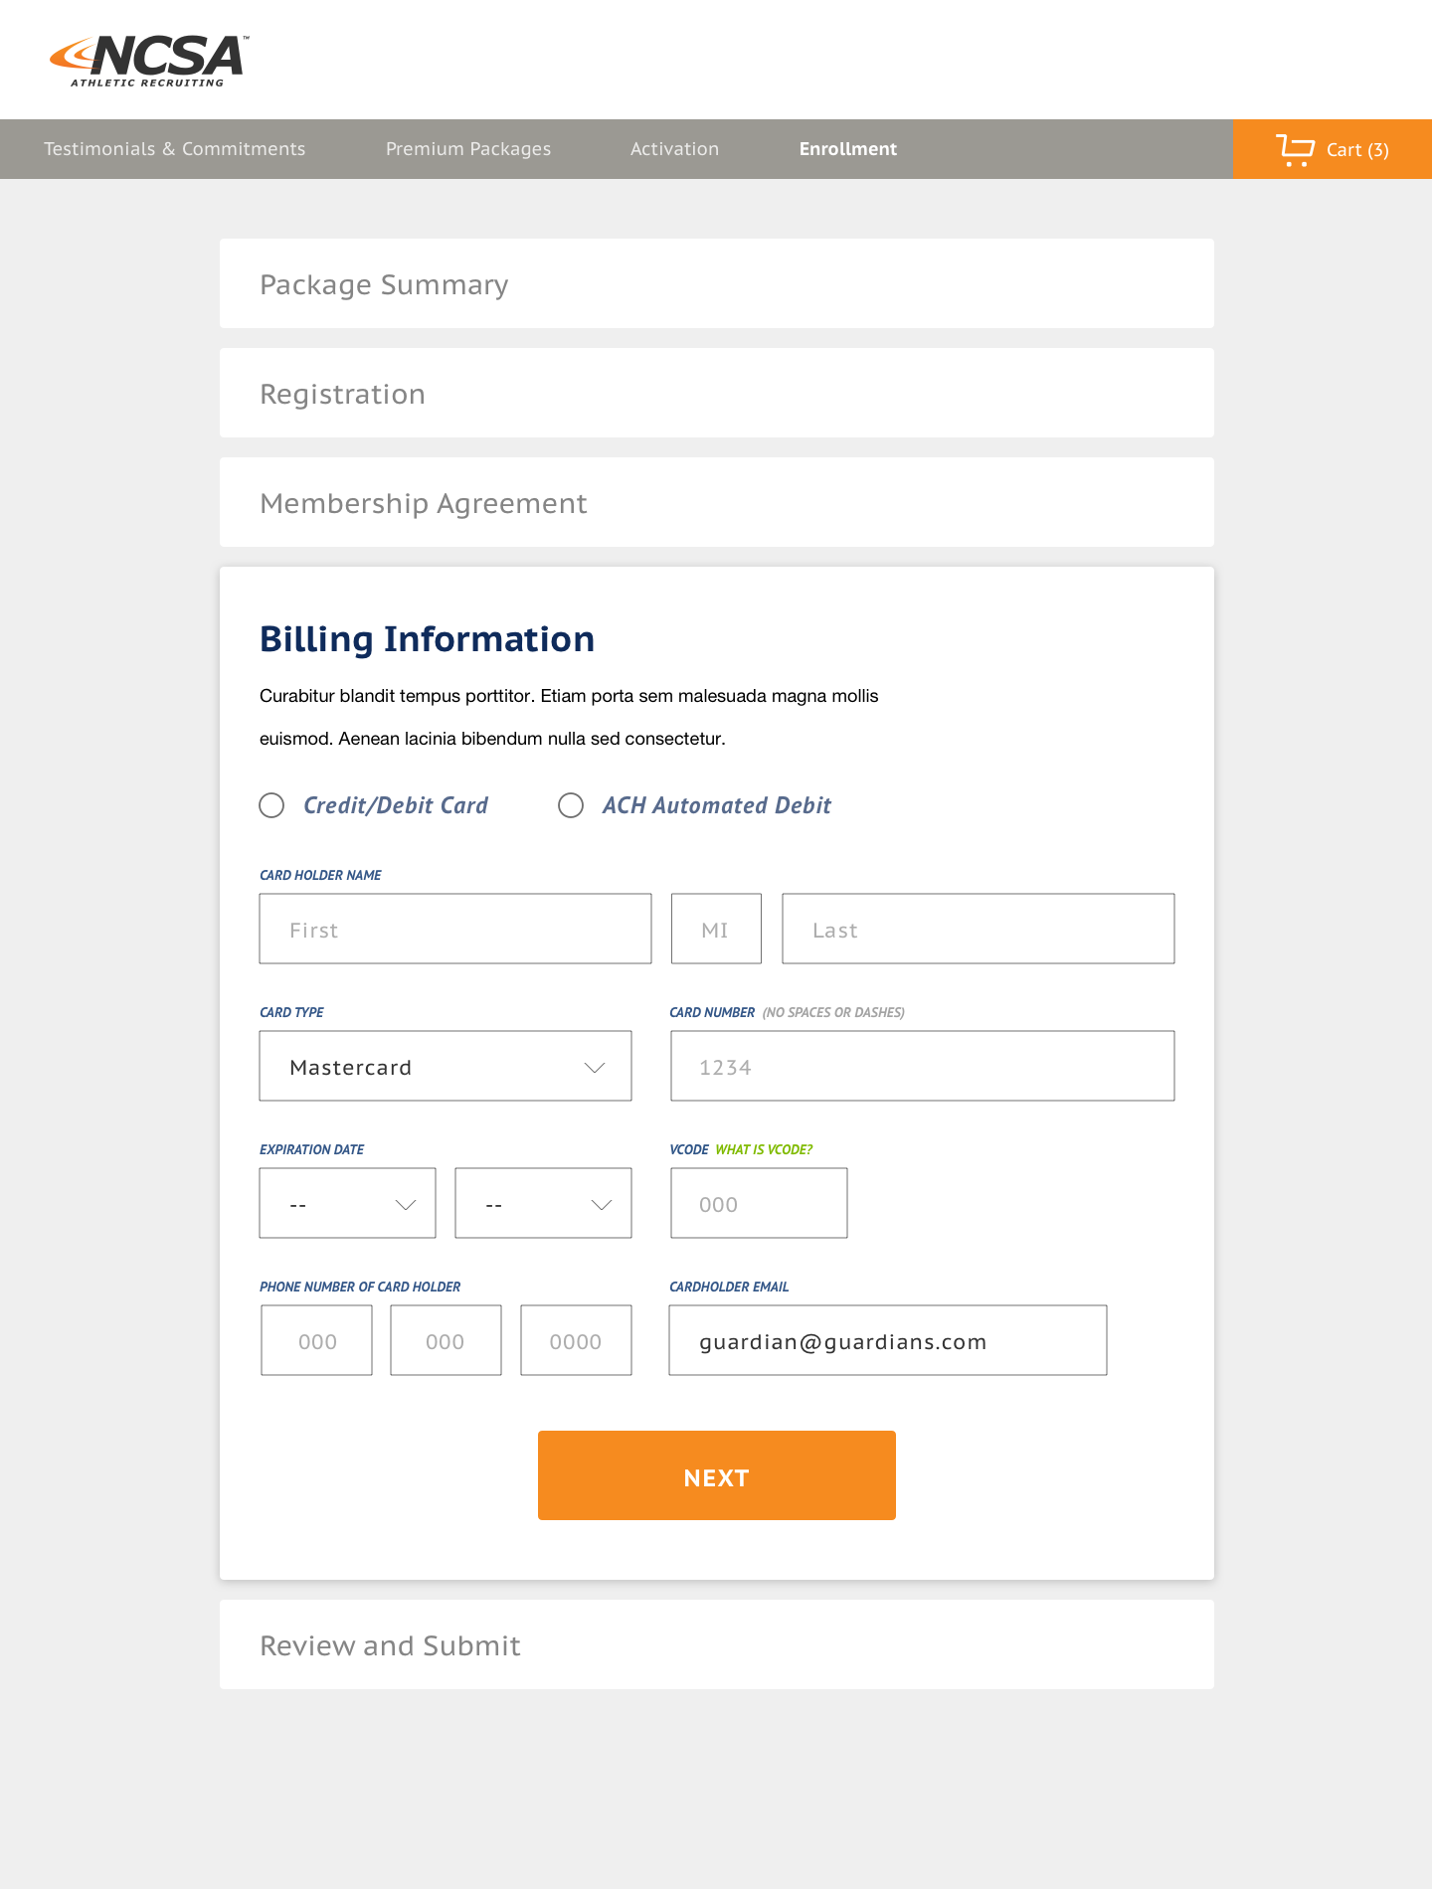Click the VCode 000 input field
1432x1889 pixels.
pyautogui.click(x=759, y=1203)
